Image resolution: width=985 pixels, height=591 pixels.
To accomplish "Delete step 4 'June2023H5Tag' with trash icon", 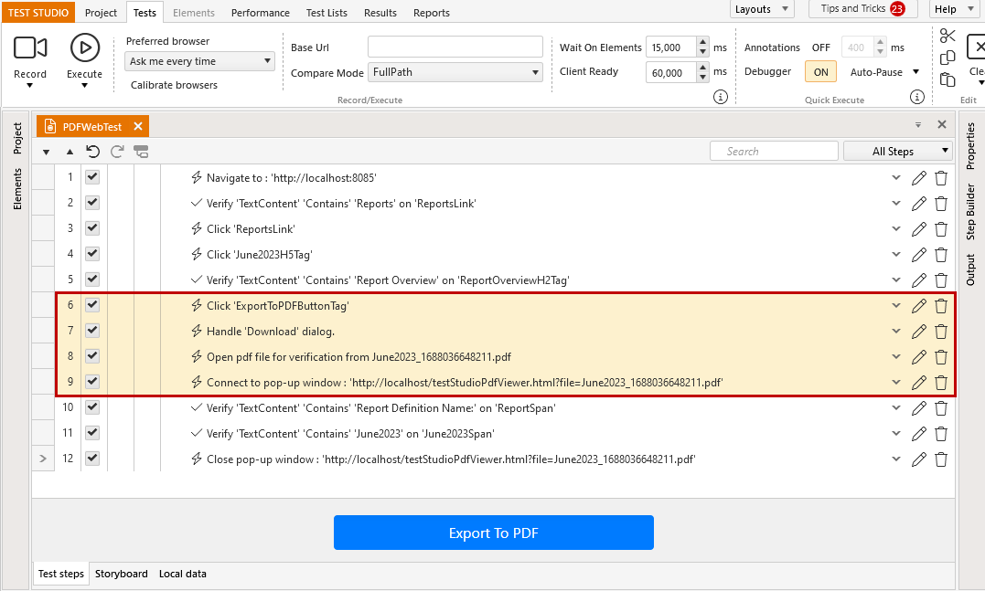I will [x=940, y=255].
